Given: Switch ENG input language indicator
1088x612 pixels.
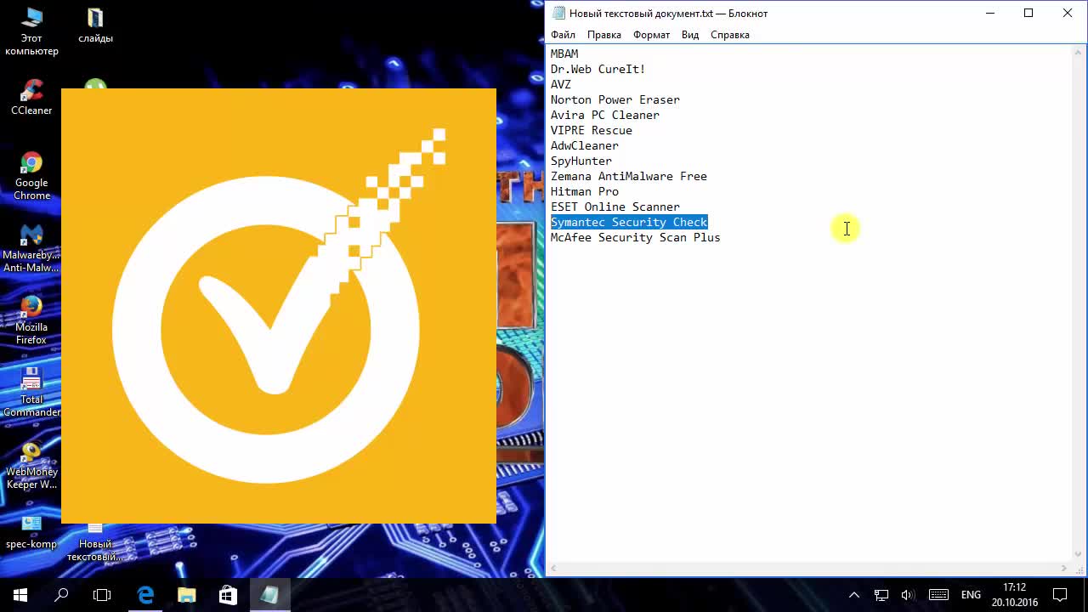Looking at the screenshot, I should 971,595.
